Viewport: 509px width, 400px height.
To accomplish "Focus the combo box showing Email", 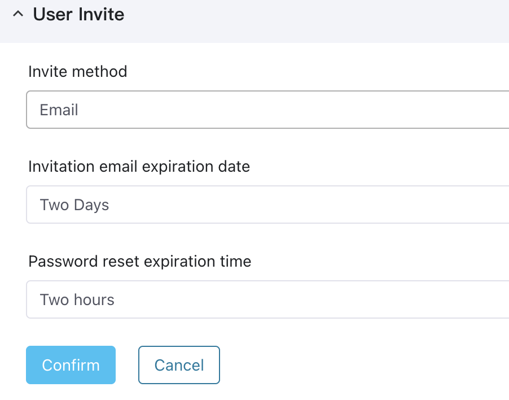I will pos(267,110).
